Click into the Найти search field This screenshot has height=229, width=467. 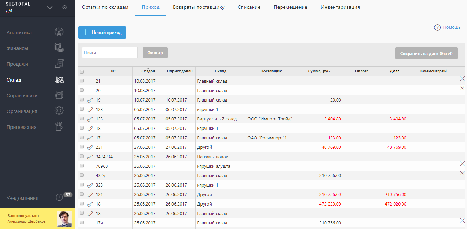click(109, 53)
